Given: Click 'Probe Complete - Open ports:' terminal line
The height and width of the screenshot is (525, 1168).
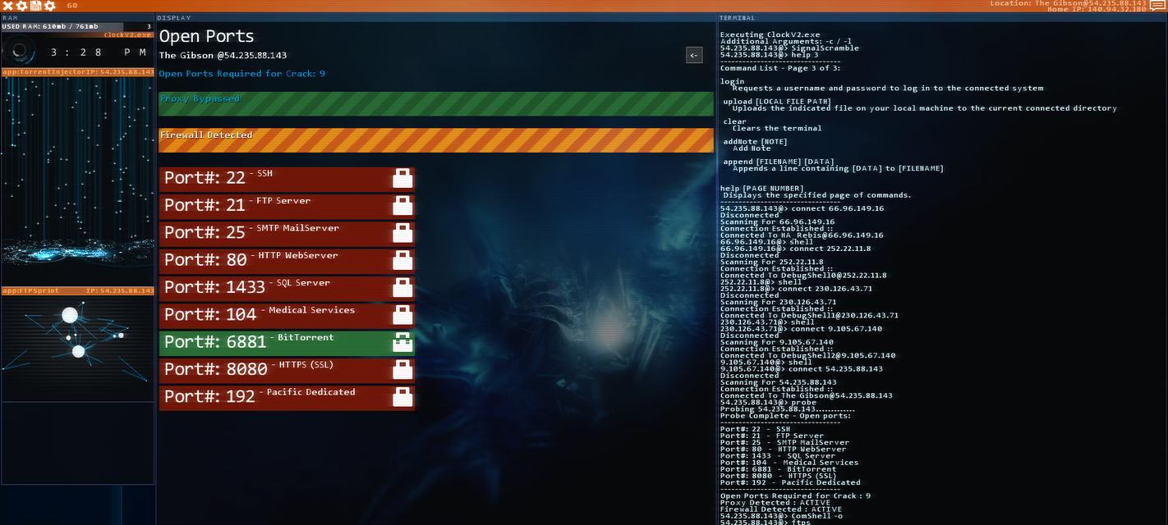Looking at the screenshot, I should pyautogui.click(x=785, y=415).
